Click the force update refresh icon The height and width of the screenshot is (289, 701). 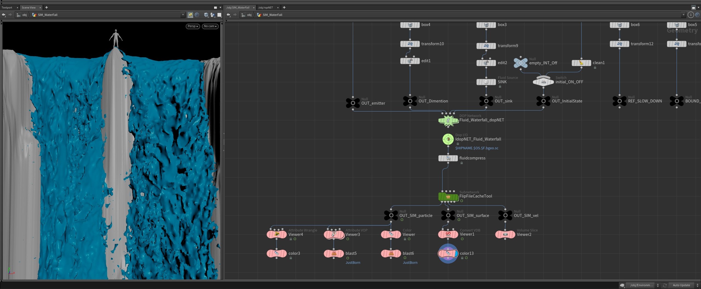[x=665, y=285]
